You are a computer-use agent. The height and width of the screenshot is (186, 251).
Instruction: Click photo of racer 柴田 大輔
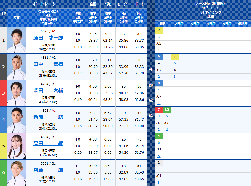(x=17, y=93)
